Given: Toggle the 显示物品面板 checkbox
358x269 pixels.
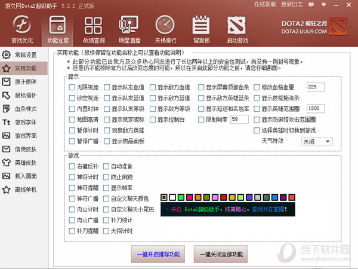Looking at the screenshot, I should pyautogui.click(x=107, y=141).
